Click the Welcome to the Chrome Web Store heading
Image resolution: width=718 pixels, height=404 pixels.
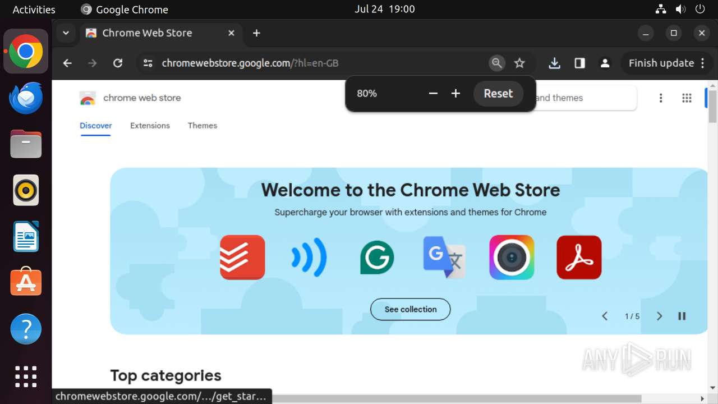coord(411,190)
